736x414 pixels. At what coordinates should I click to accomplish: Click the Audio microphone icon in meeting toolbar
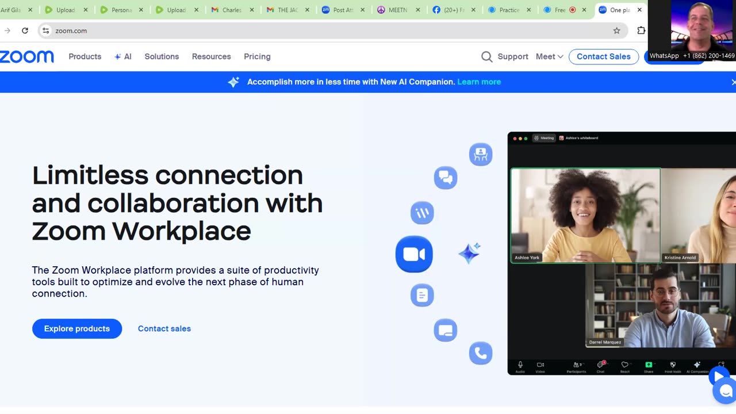click(520, 366)
